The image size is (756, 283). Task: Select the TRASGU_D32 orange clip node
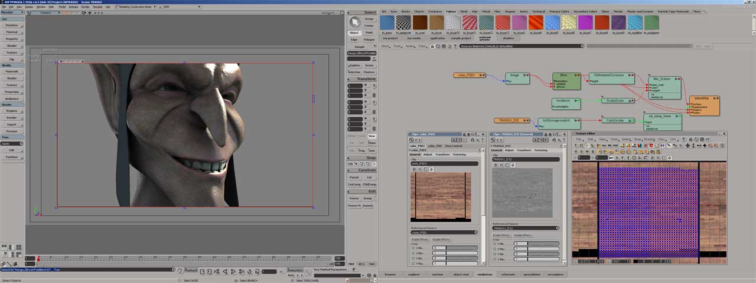[511, 120]
